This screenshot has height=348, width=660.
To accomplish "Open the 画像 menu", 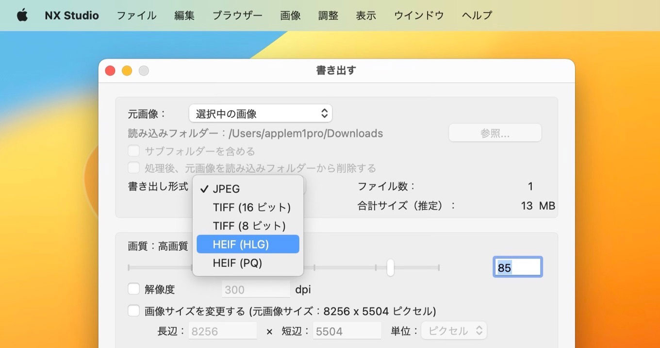I will (291, 16).
